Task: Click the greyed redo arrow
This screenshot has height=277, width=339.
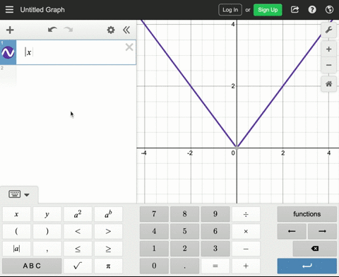Action: [x=69, y=30]
